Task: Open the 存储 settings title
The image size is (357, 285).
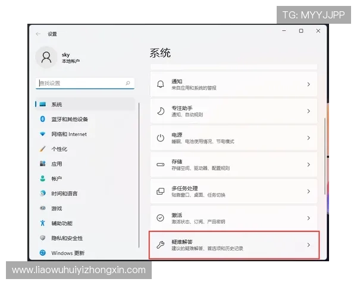Action: 177,161
